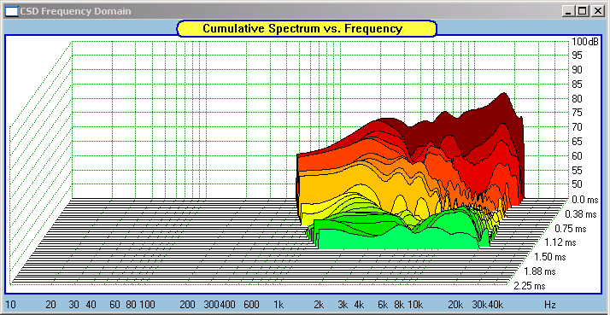This screenshot has width=610, height=315.
Task: Click the 30 frequency axis label
Action: point(74,305)
